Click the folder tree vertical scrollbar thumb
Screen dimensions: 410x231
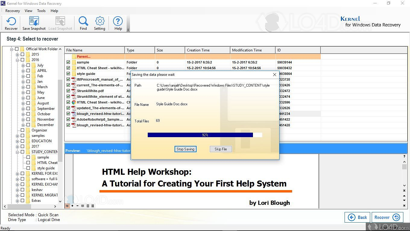click(x=60, y=120)
